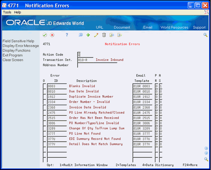Open the URL banner tab
Screen dimensions: 211x170
click(100, 27)
